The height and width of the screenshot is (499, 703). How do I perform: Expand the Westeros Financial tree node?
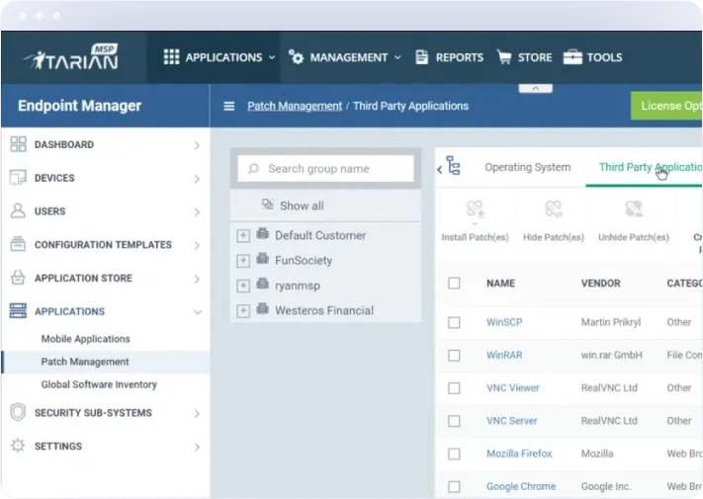tap(243, 311)
